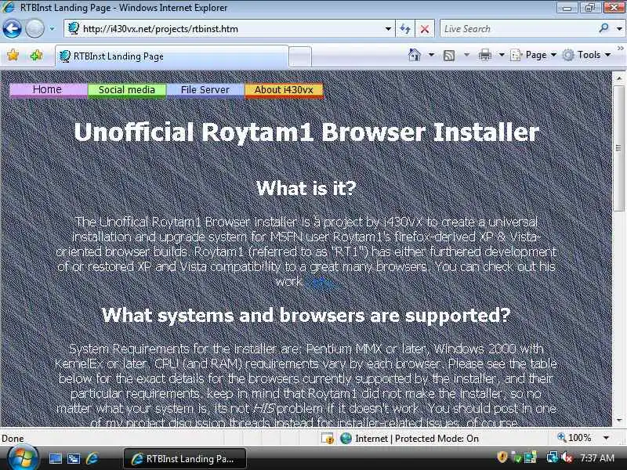Click the vertical scrollbar thumb
The image size is (627, 470).
[618, 148]
